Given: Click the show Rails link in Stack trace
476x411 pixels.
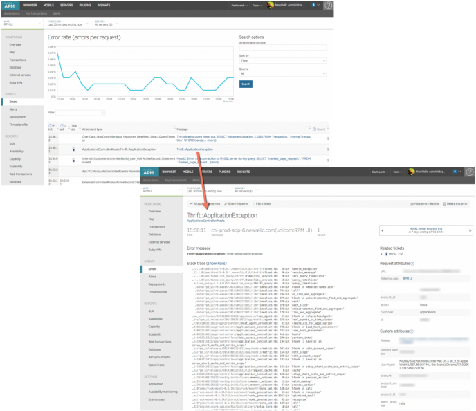Looking at the screenshot, I should pyautogui.click(x=217, y=263).
